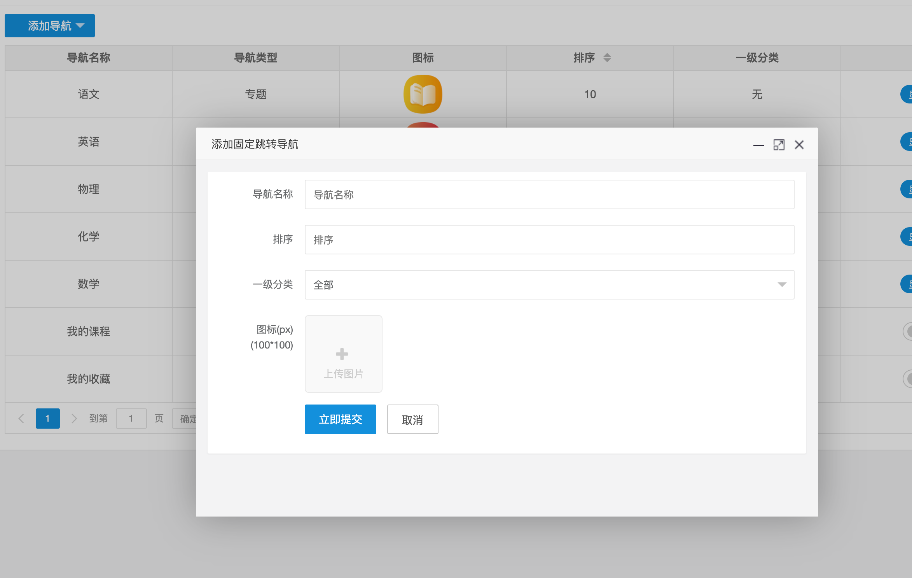Click the 化学 name cell
Viewport: 912px width, 578px height.
click(89, 236)
